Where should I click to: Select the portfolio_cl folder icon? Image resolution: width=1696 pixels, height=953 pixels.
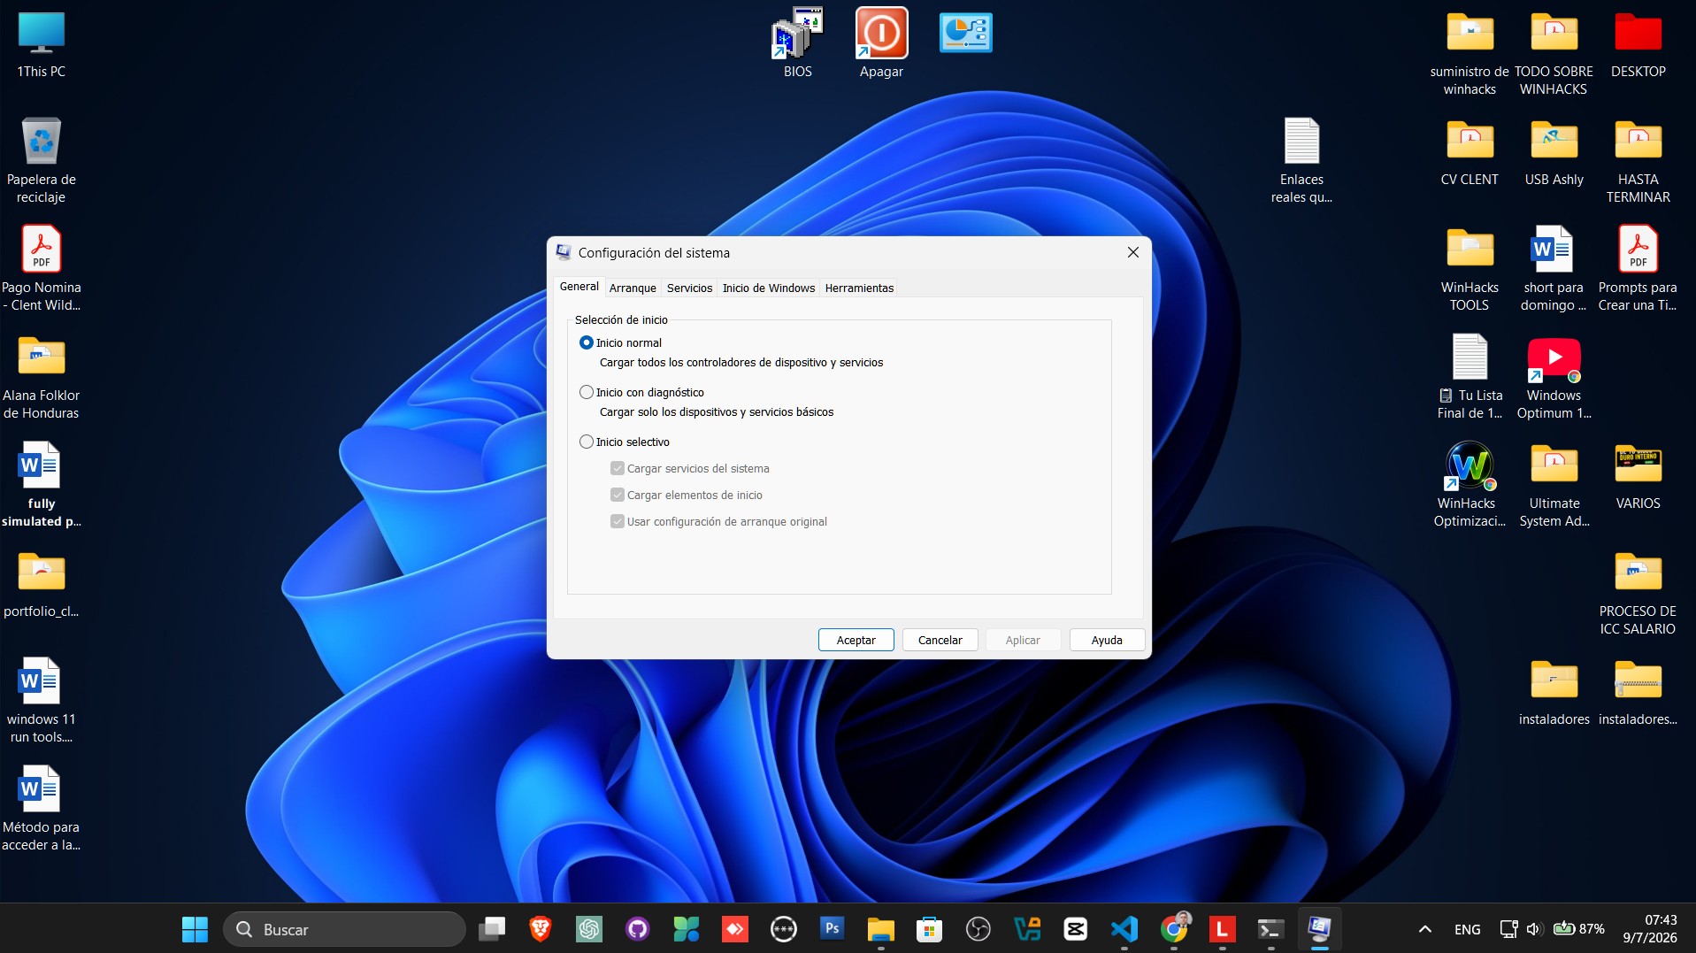(42, 582)
